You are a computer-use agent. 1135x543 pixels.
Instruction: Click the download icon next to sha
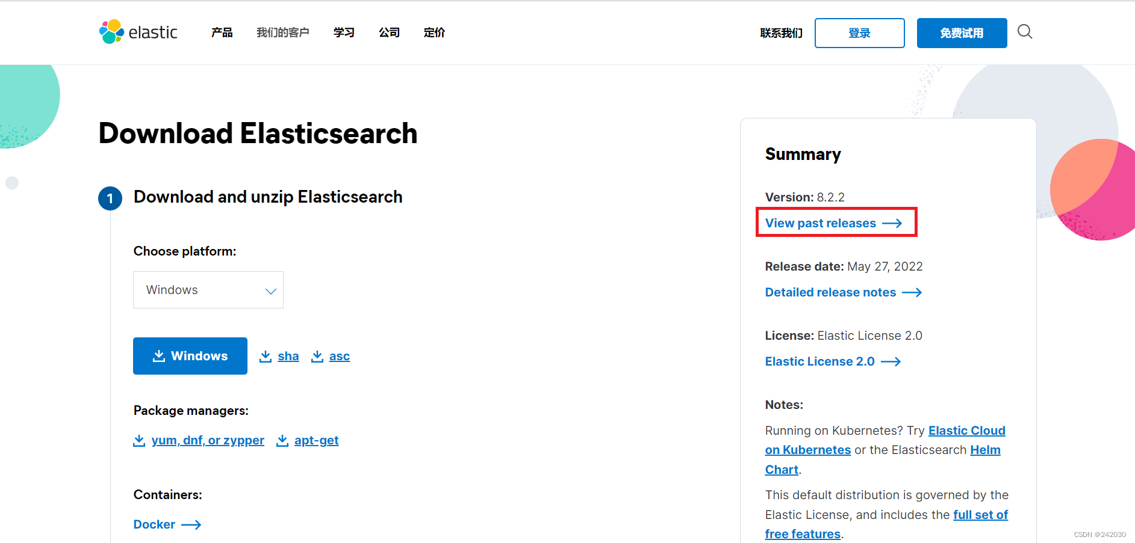265,356
